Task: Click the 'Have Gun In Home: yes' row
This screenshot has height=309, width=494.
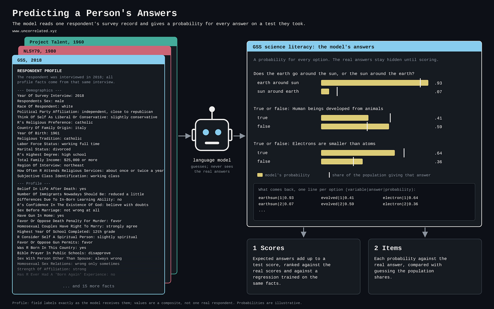Action: [x=41, y=215]
